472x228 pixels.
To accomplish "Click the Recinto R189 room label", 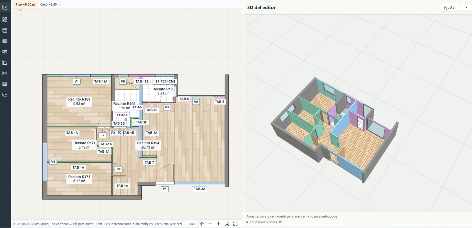I will click(x=79, y=102).
